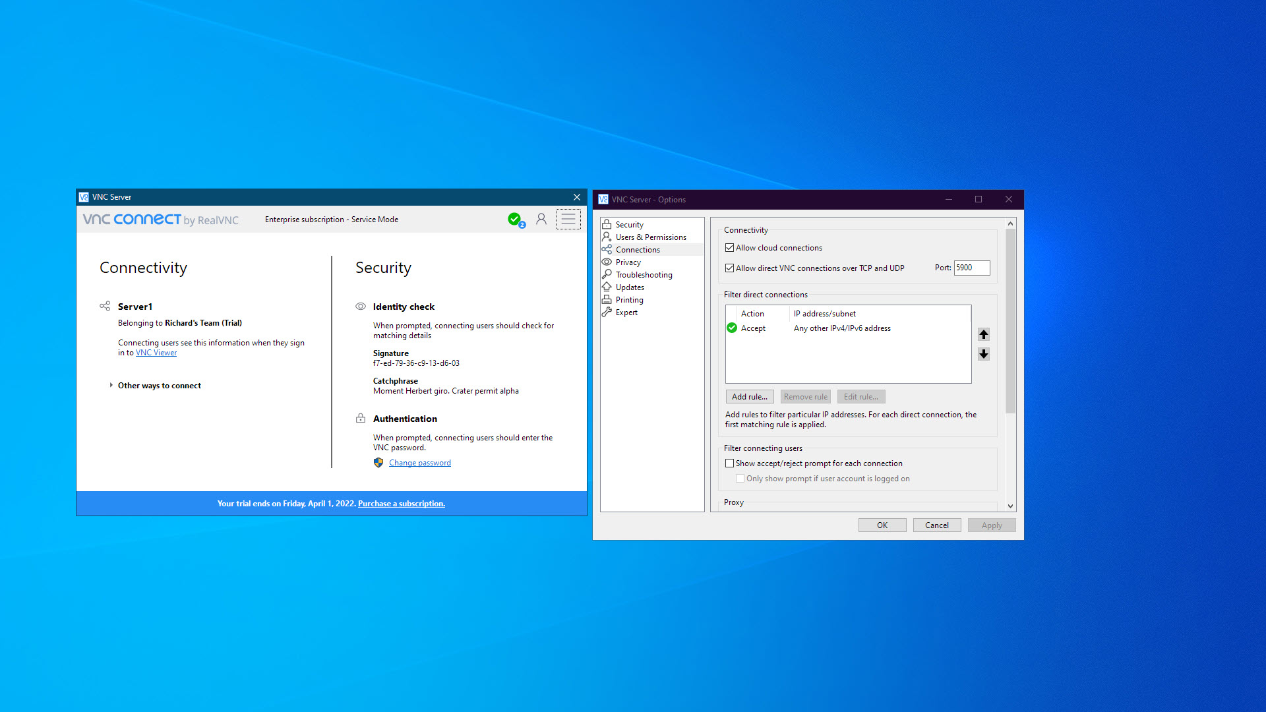
Task: Open the VNC Viewer link
Action: tap(156, 353)
